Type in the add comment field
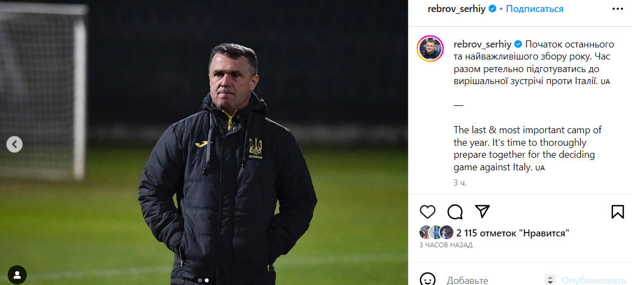 point(486,280)
